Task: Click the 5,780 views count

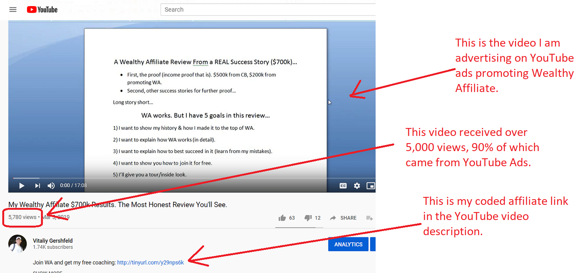Action: tap(22, 217)
